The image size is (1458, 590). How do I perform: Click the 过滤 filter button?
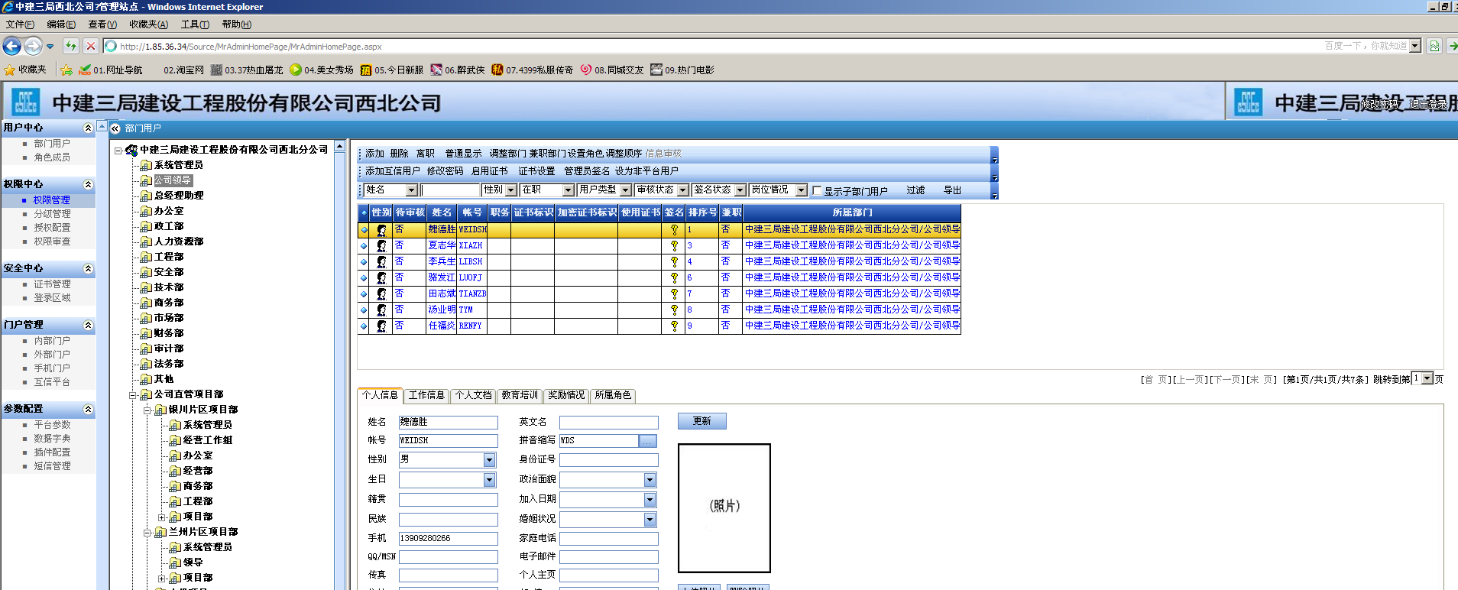(915, 190)
